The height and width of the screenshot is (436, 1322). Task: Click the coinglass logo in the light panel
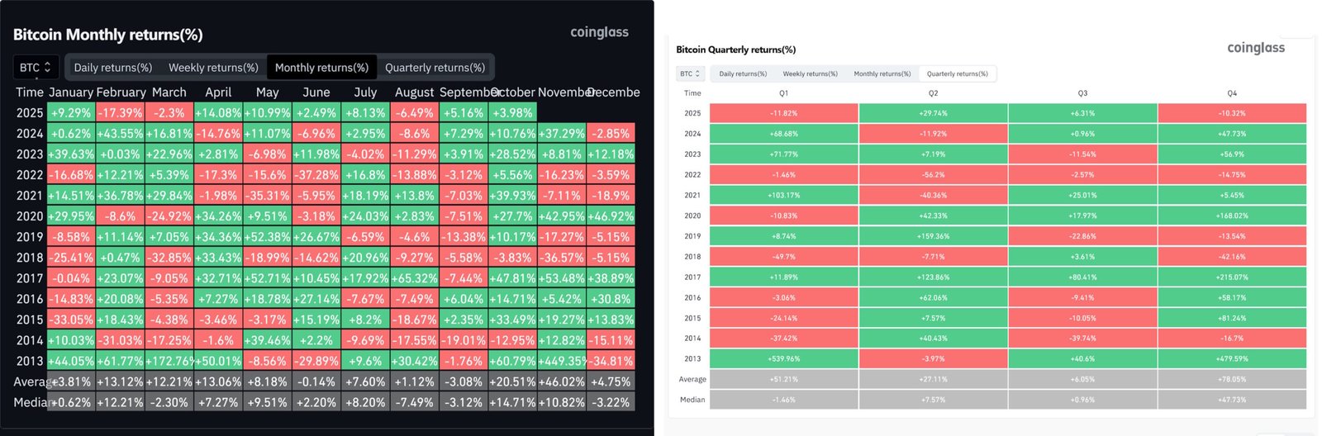[x=1256, y=48]
